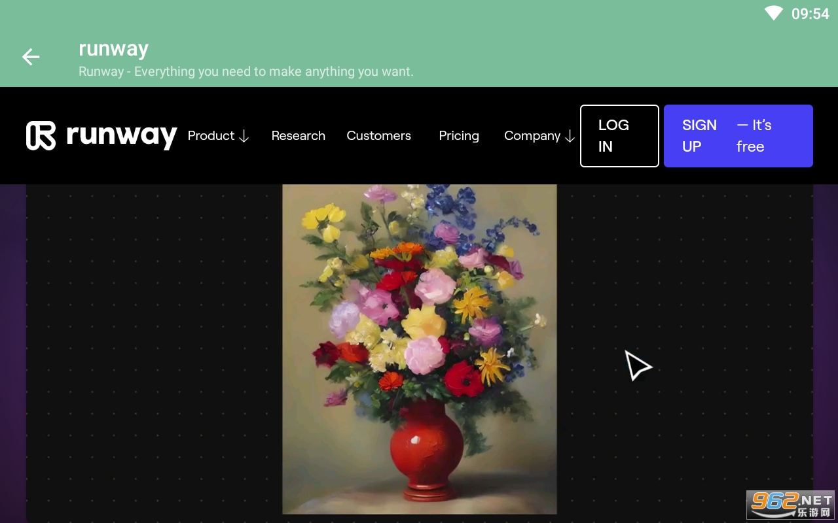838x523 pixels.
Task: Open the Research page
Action: pos(299,135)
